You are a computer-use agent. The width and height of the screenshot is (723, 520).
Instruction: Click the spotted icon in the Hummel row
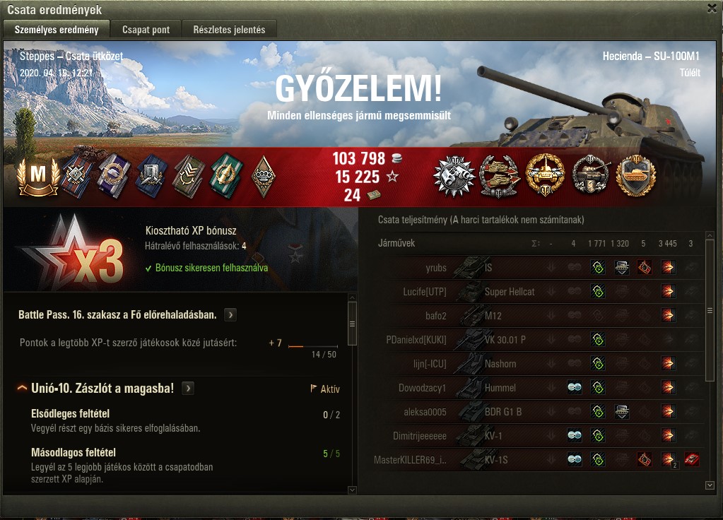tap(574, 387)
